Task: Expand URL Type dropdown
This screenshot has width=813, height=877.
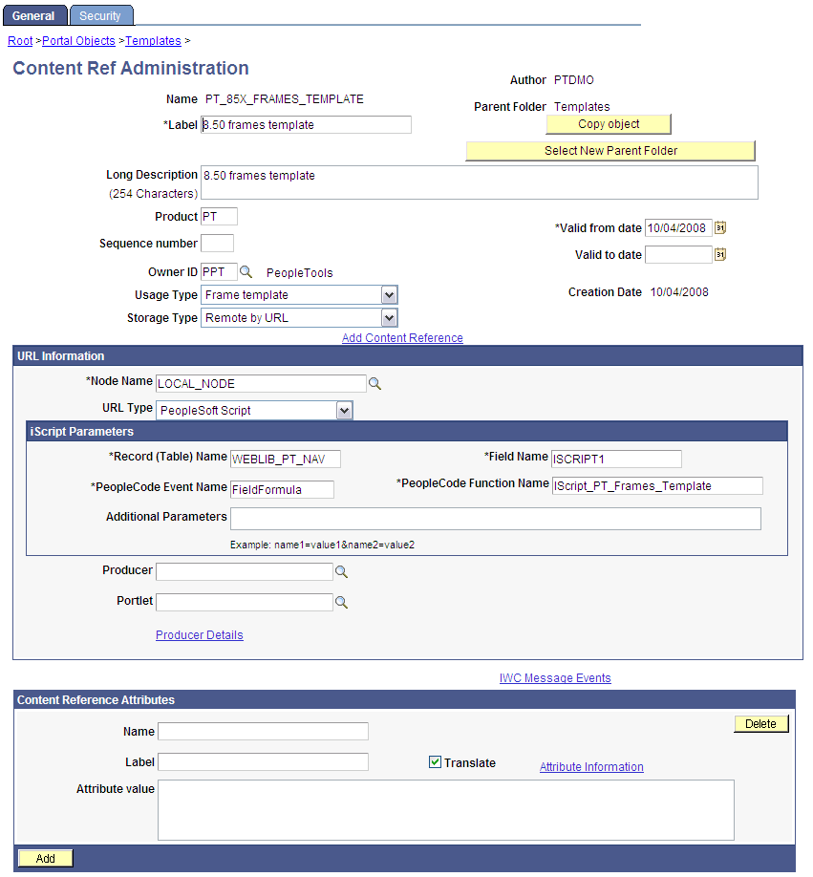Action: (x=344, y=410)
